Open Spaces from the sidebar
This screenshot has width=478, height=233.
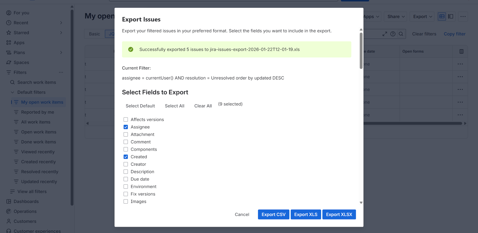tap(9, 62)
